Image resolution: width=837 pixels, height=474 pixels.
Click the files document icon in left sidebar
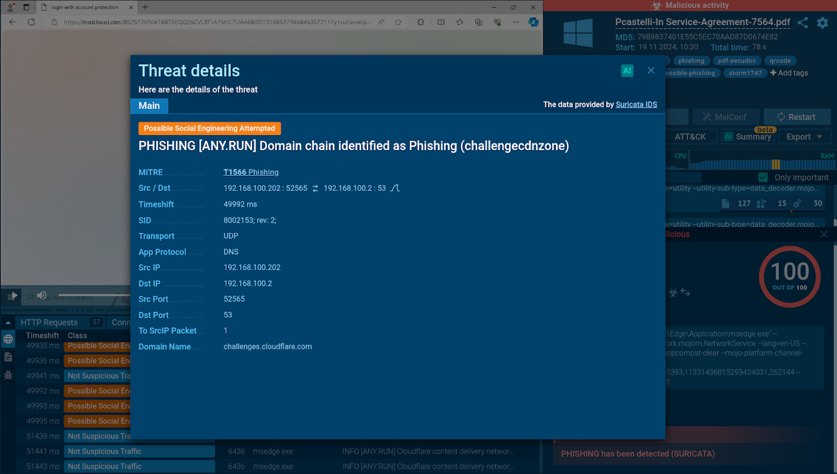[8, 357]
